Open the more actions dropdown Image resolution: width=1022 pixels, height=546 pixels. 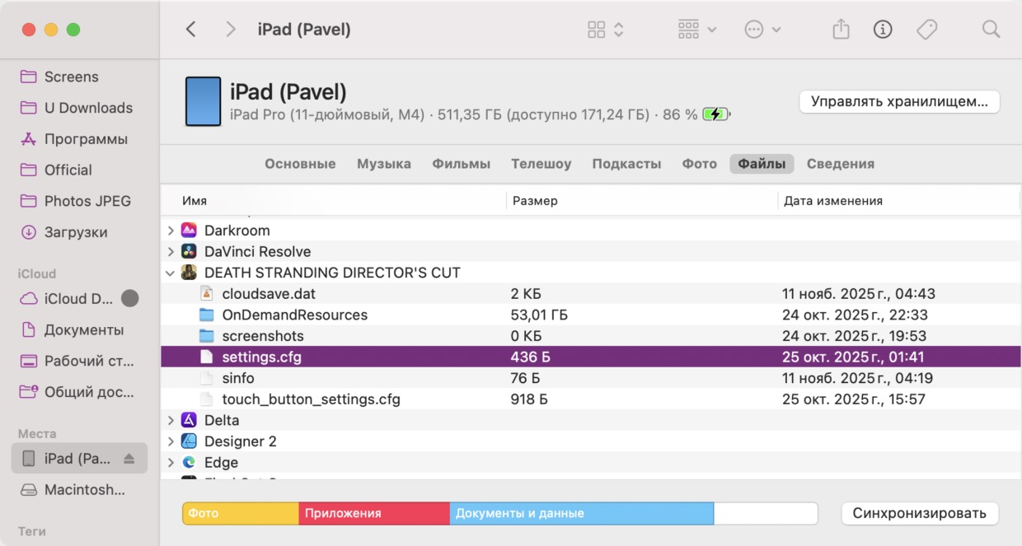tap(762, 30)
